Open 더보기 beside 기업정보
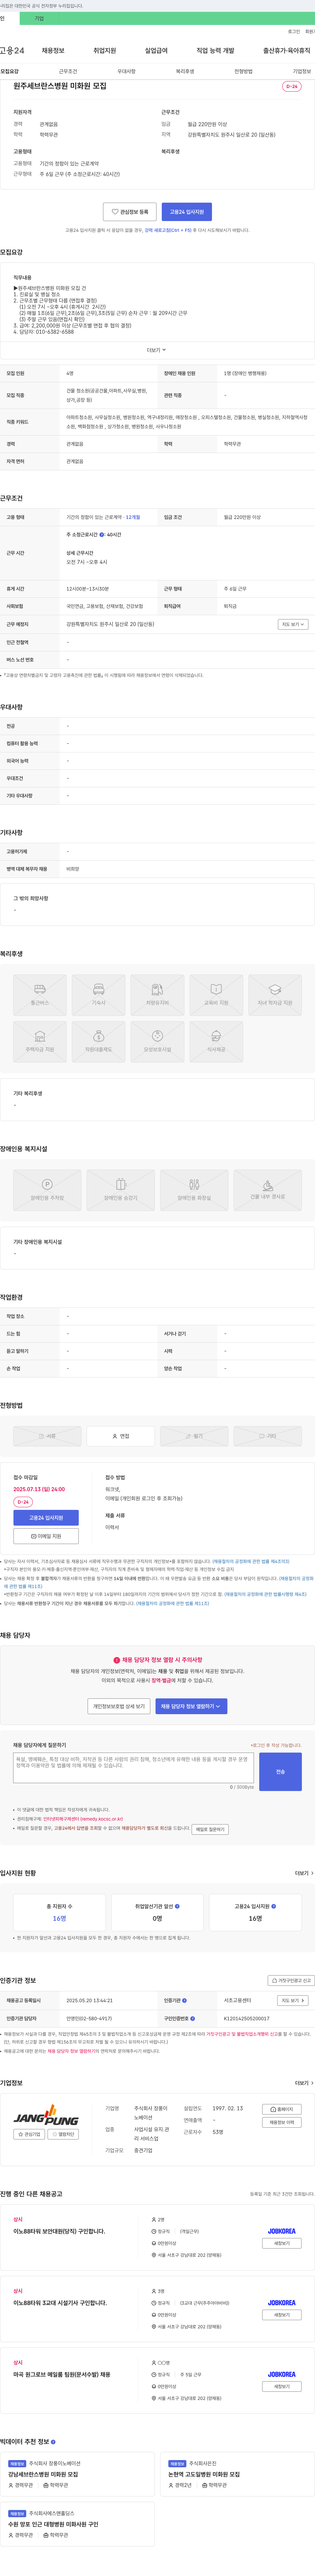Screen dimensions: 315x2576 (304, 2083)
